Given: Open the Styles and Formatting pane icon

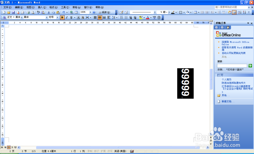Looking at the screenshot, I should [x=4, y=17].
